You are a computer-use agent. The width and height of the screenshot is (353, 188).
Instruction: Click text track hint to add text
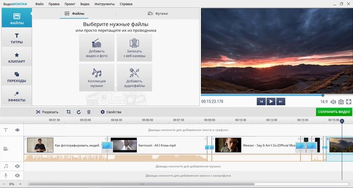(x=188, y=130)
